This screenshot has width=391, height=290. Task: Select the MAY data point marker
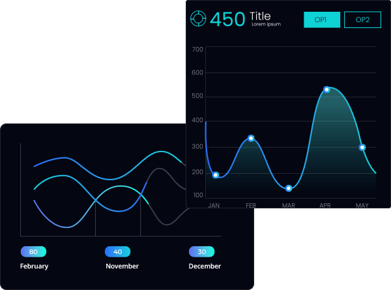click(x=362, y=148)
